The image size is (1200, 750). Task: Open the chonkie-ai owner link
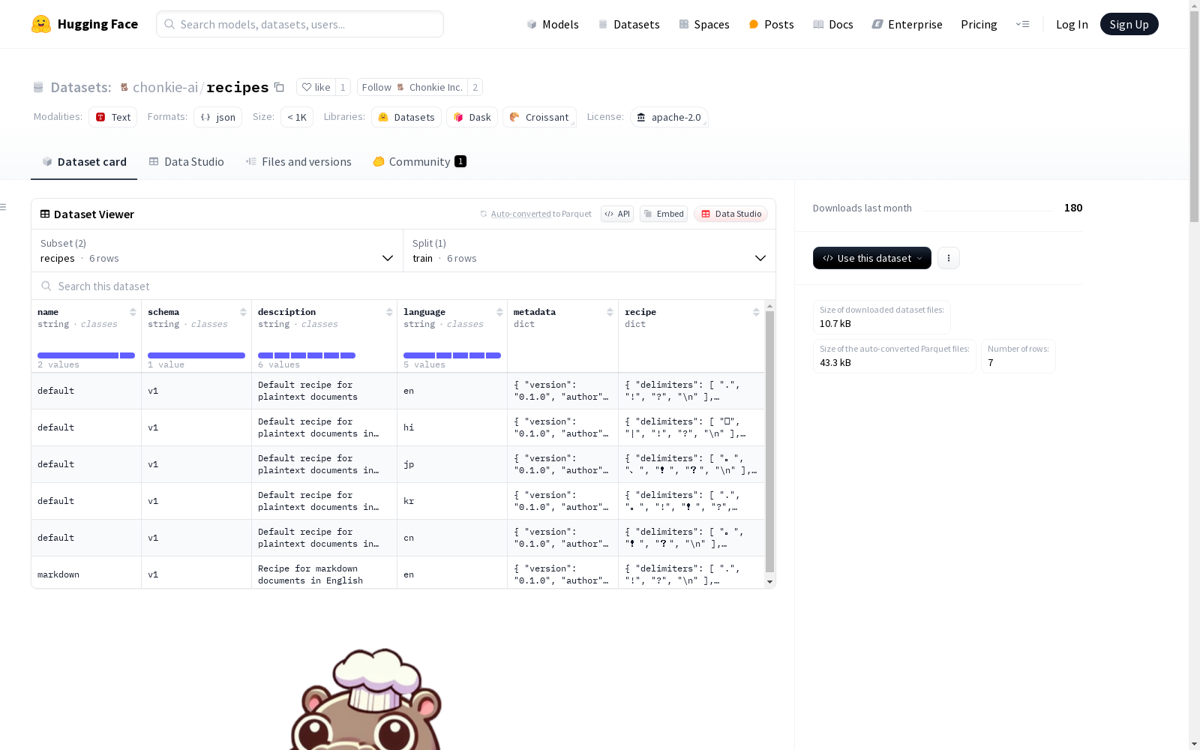click(165, 87)
